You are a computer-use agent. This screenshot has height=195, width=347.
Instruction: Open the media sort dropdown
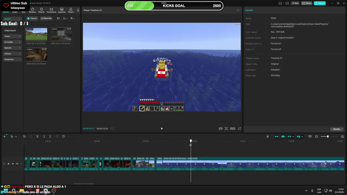65,18
